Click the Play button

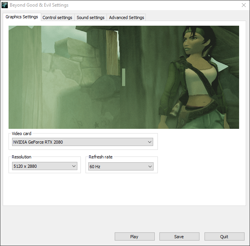pyautogui.click(x=135, y=237)
